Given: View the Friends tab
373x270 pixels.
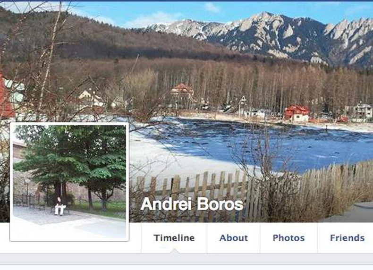Looking at the screenshot, I should pos(347,237).
